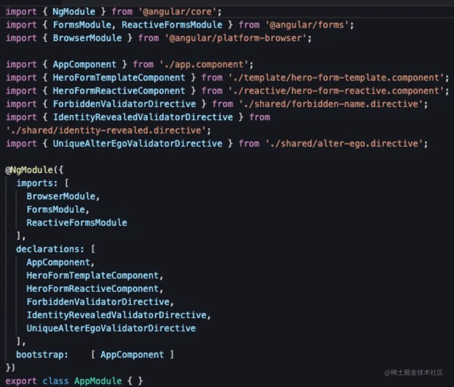Screen dimensions: 454x387
Task: Select the './shared/identity-revealed.directive' path
Action: tap(106, 130)
